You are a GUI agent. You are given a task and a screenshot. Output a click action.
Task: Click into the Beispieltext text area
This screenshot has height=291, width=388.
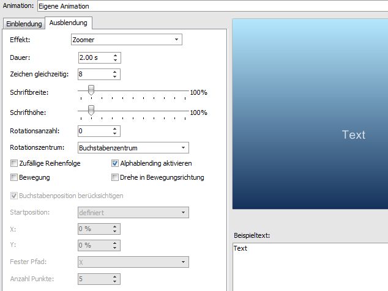coord(309,266)
